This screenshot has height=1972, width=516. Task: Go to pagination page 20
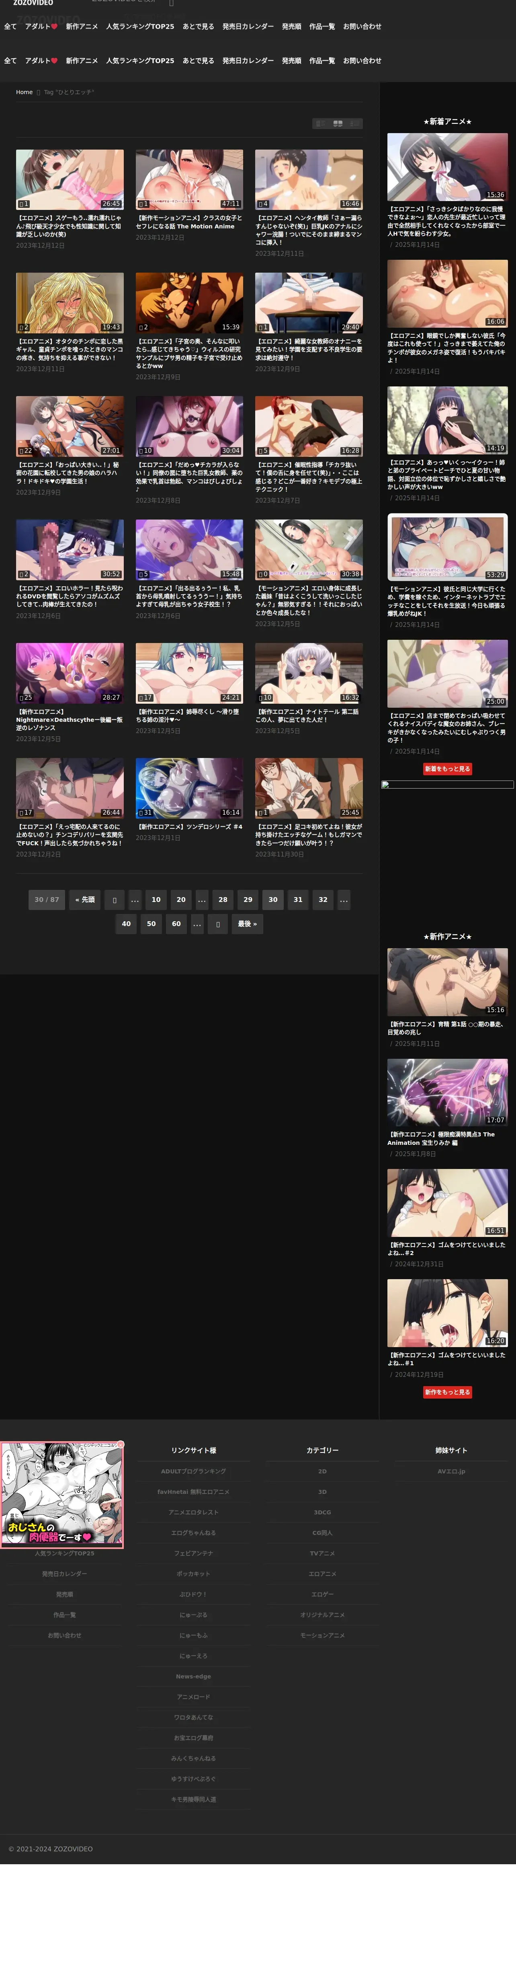click(x=181, y=900)
